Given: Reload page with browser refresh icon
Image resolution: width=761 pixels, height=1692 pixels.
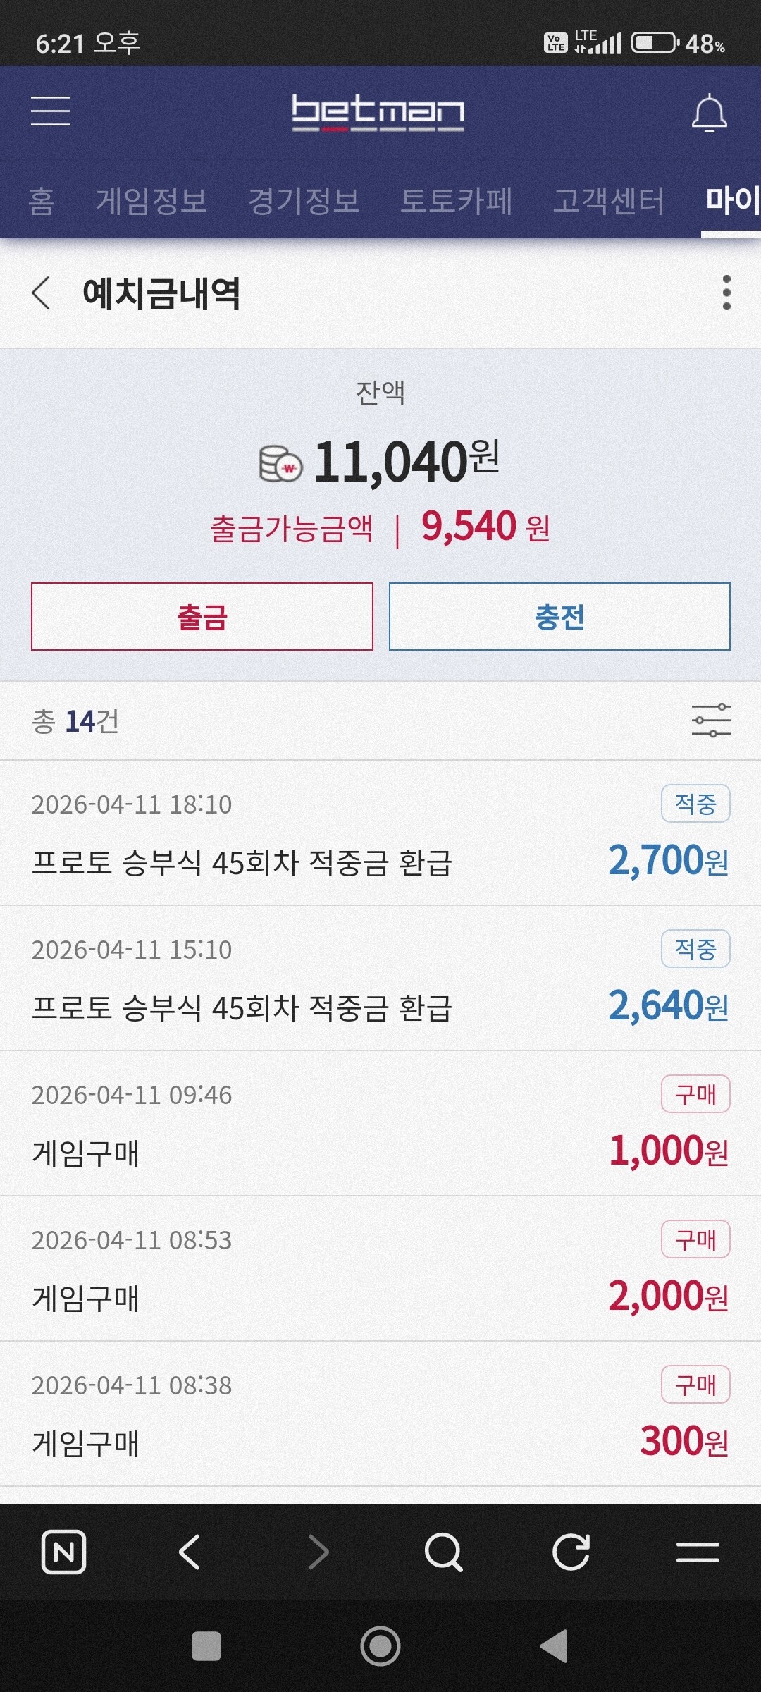Looking at the screenshot, I should pos(571,1552).
